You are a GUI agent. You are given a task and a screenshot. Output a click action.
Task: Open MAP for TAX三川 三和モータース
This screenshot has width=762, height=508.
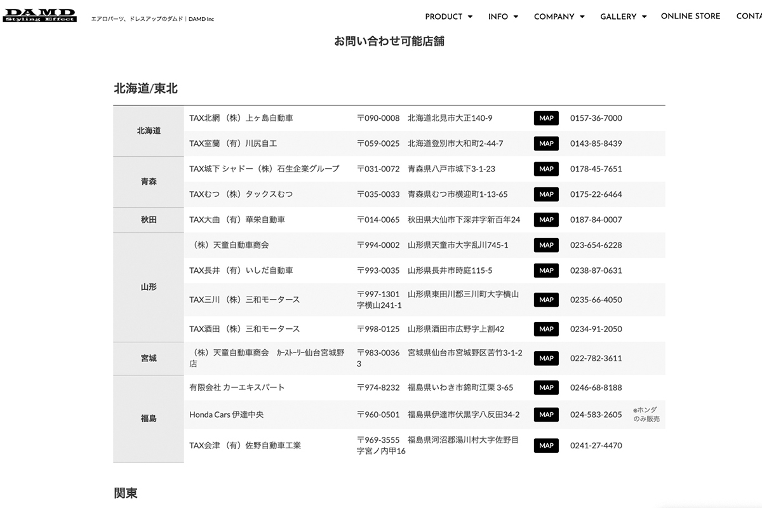click(546, 300)
